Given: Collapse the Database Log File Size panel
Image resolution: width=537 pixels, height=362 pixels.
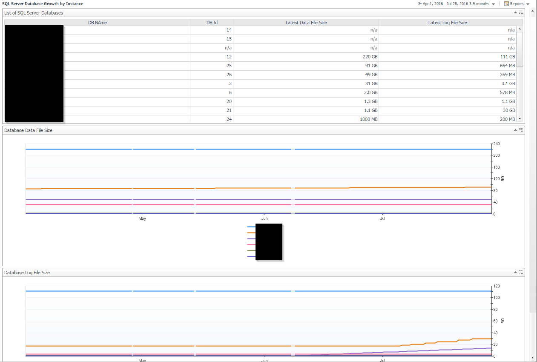Looking at the screenshot, I should (x=516, y=272).
